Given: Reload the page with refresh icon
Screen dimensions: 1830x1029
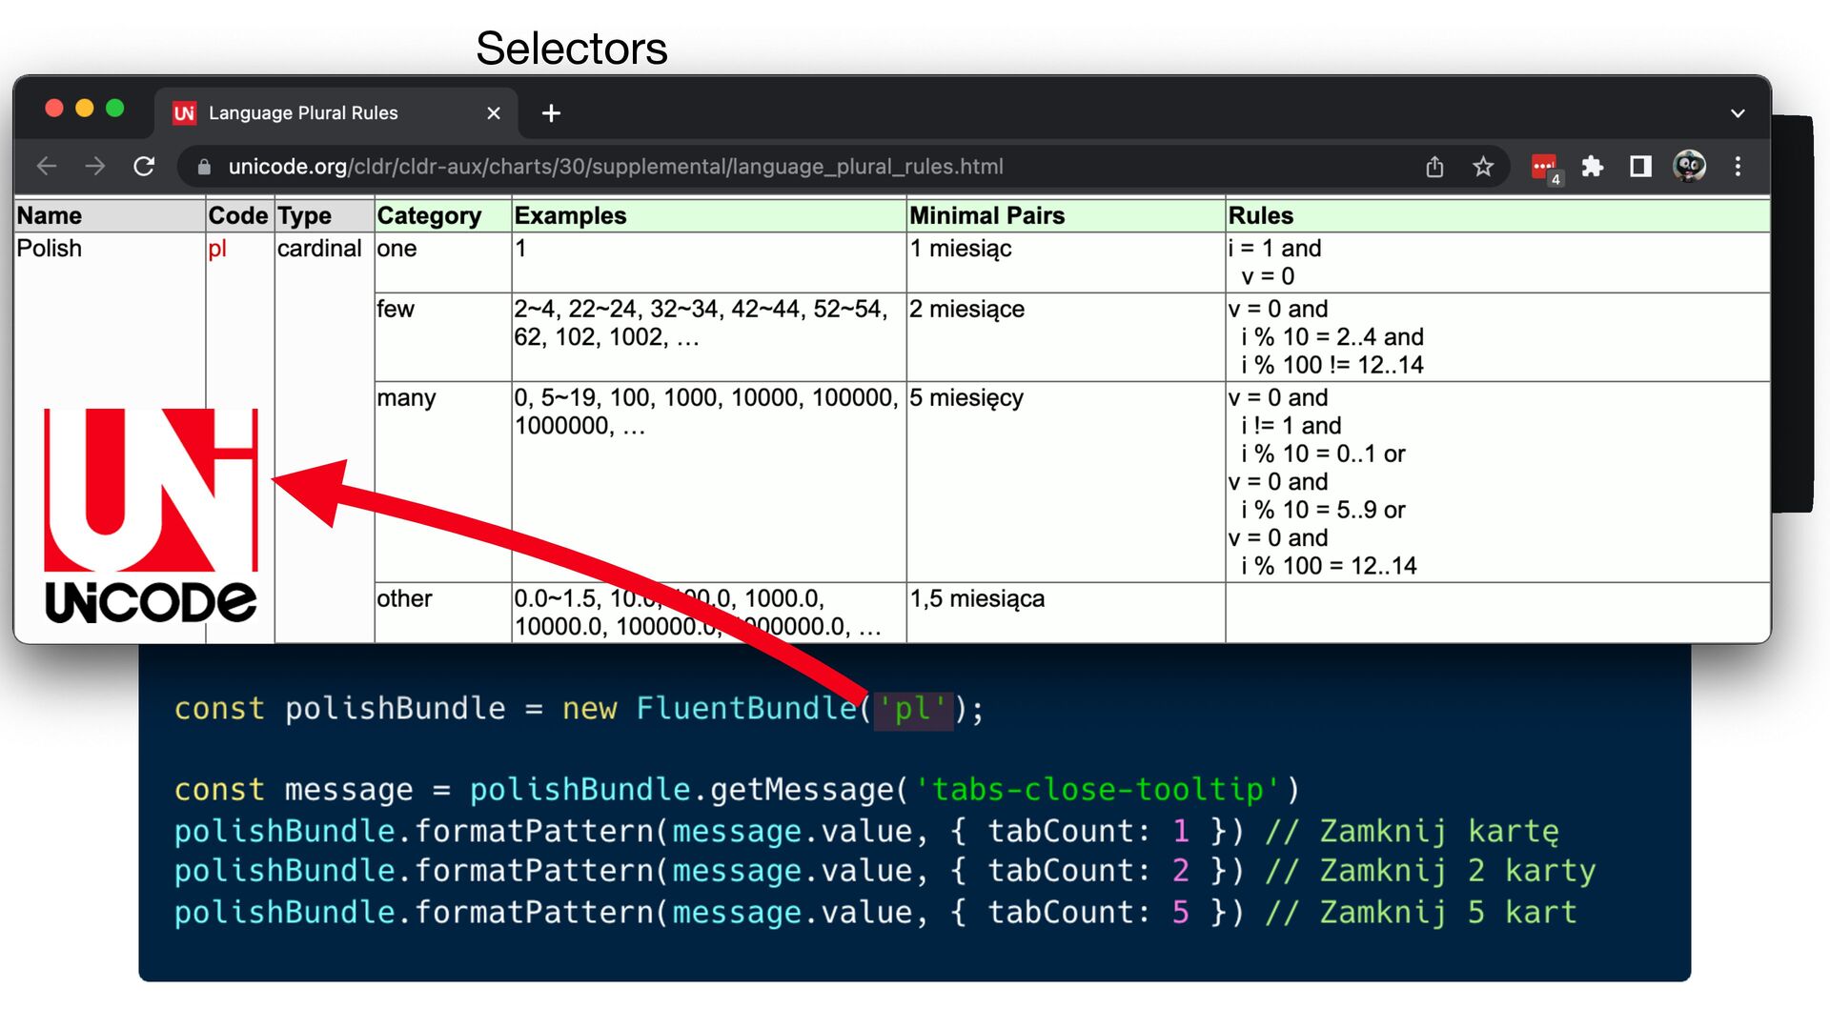Looking at the screenshot, I should [x=144, y=167].
